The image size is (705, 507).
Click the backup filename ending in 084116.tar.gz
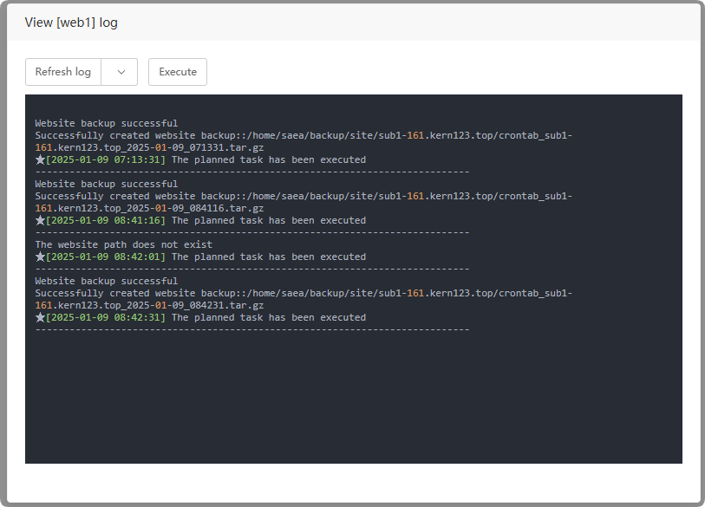[149, 208]
